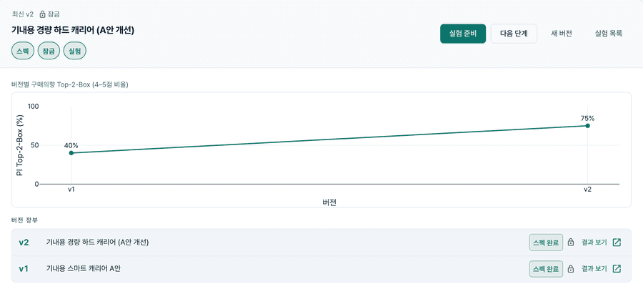Click the 실험 준비 button

coord(463,34)
